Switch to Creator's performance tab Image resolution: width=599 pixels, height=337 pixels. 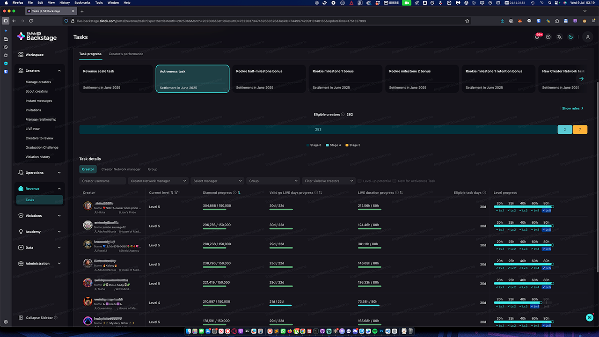click(126, 54)
